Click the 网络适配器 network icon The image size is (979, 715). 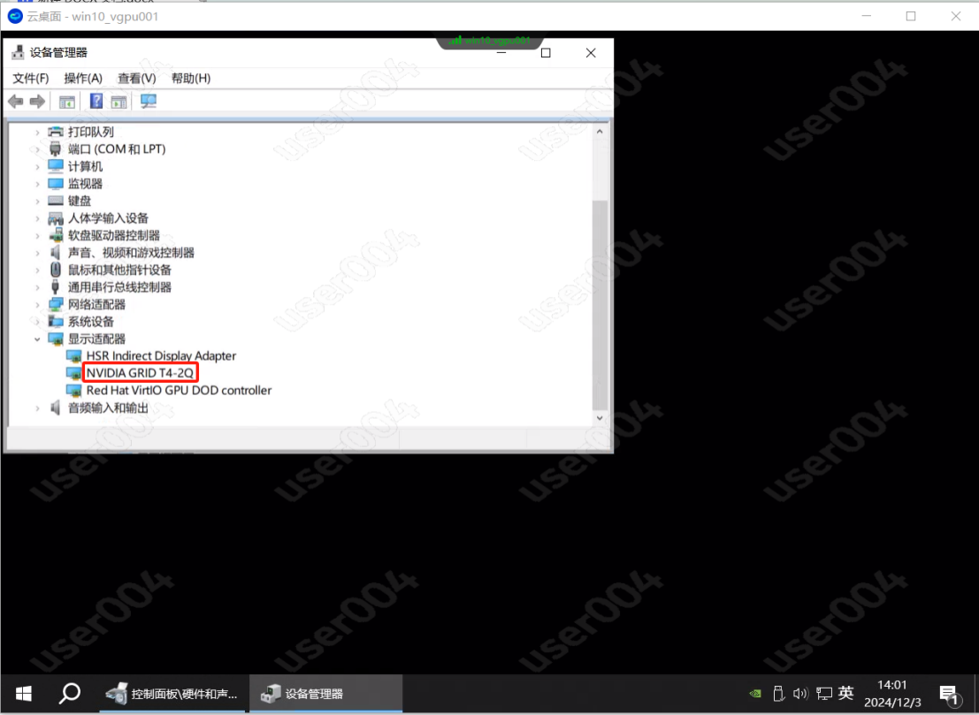tap(56, 304)
